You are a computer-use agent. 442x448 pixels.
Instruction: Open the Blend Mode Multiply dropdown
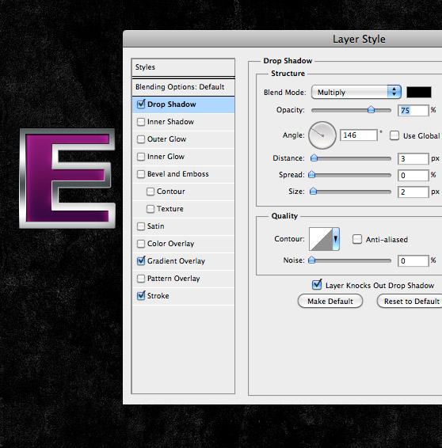pos(356,92)
